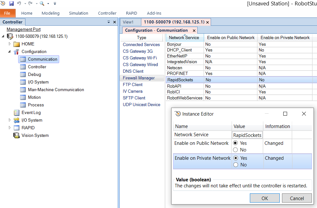Image resolution: width=317 pixels, height=208 pixels.
Task: Click the Vision System camera icon
Action: click(x=16, y=135)
